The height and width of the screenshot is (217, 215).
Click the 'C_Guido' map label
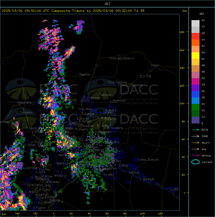coord(32,128)
